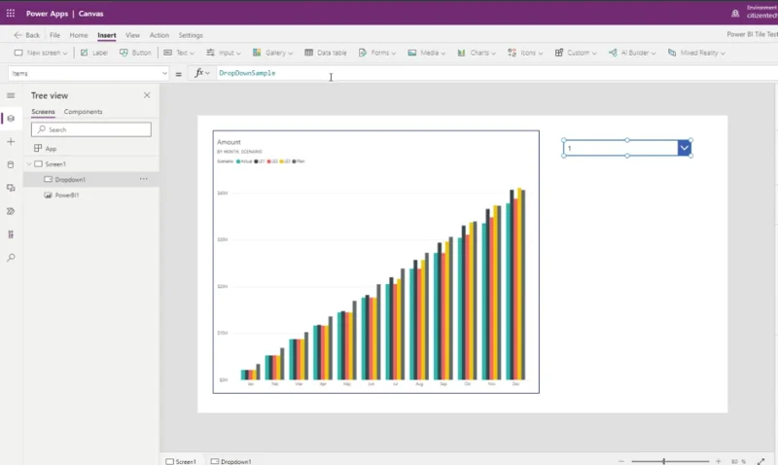Screen dimensions: 778x465
Task: Expand the New screen dropdown
Action: (x=41, y=53)
